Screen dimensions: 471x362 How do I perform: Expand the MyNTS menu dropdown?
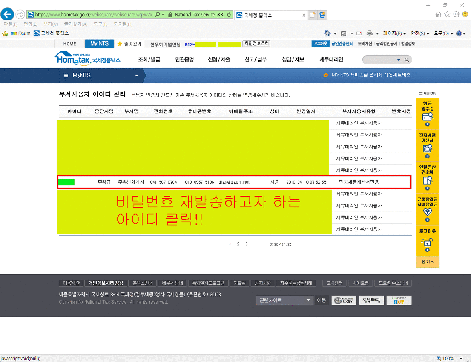point(137,76)
